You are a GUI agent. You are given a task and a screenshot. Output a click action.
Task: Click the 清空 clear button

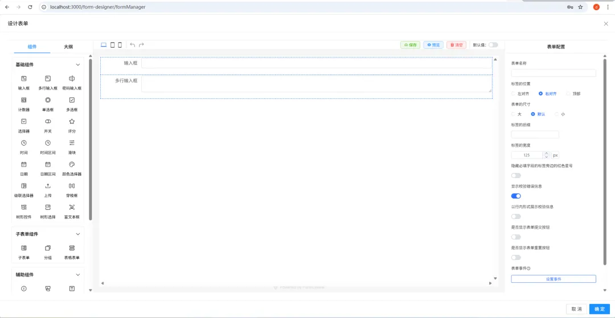pyautogui.click(x=457, y=45)
